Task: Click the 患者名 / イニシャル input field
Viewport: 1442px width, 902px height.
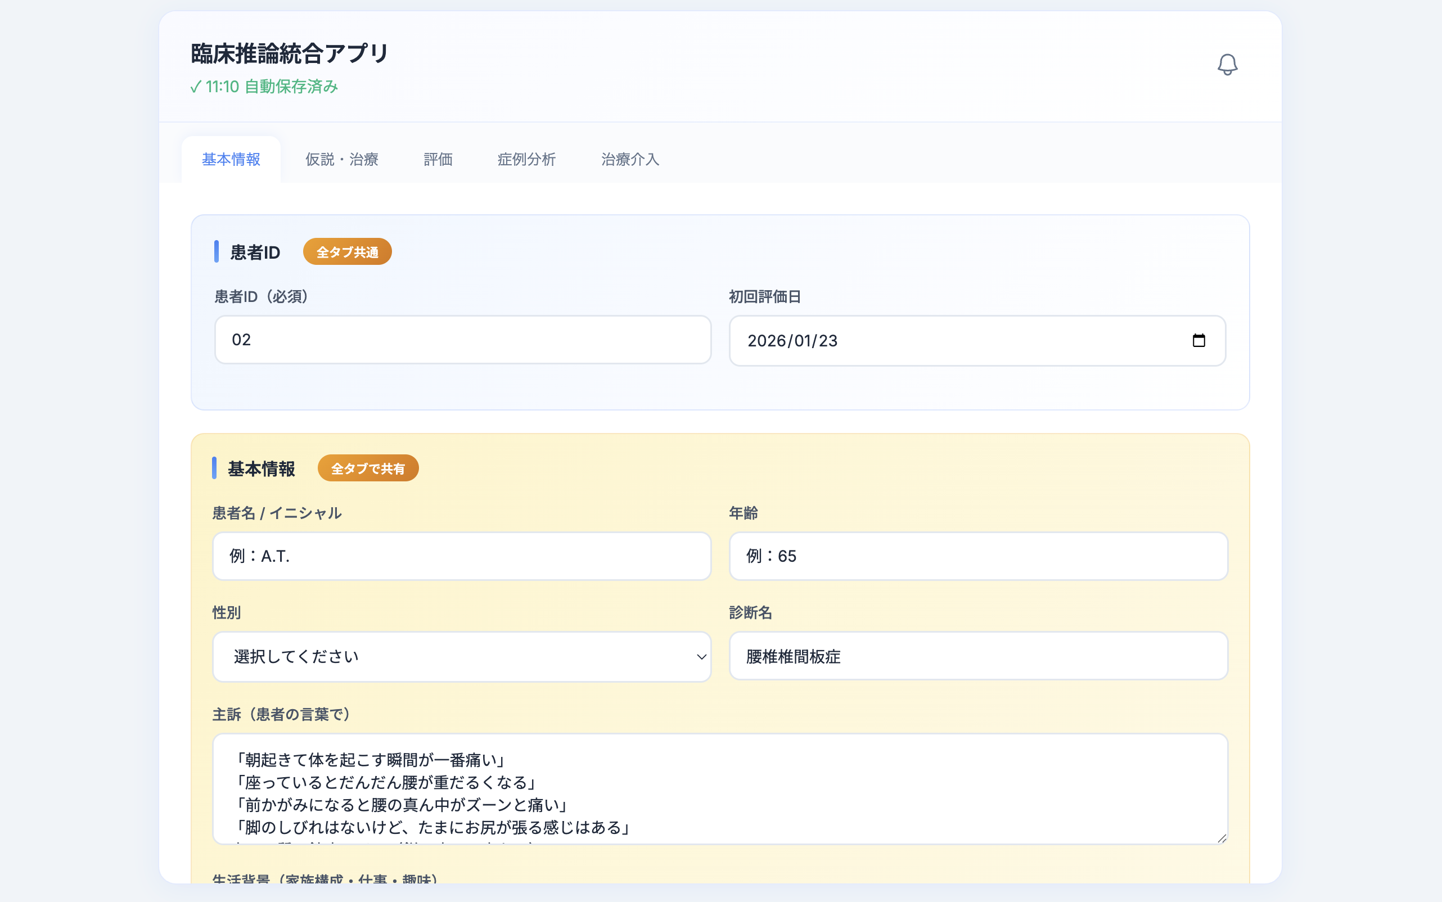Action: pos(462,556)
